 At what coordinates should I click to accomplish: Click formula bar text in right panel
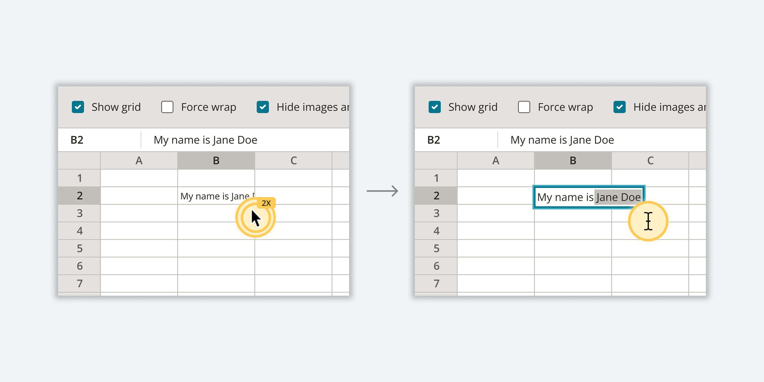[562, 140]
